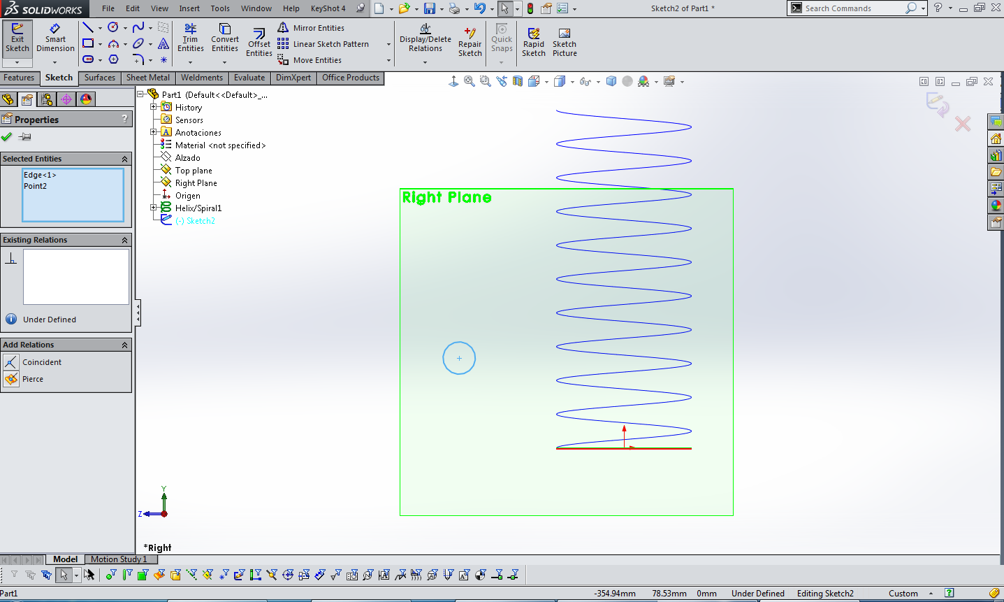Select Repair Sketch in the toolbar

click(470, 38)
